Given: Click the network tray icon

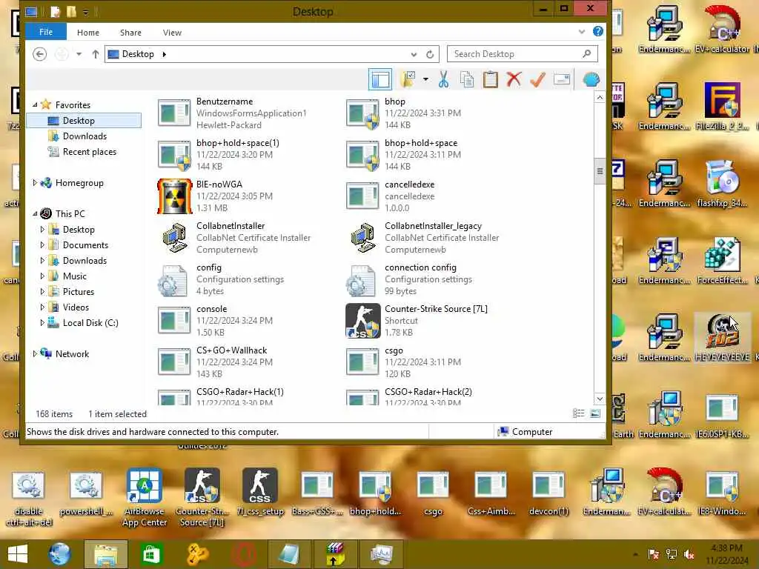Looking at the screenshot, I should [x=671, y=554].
